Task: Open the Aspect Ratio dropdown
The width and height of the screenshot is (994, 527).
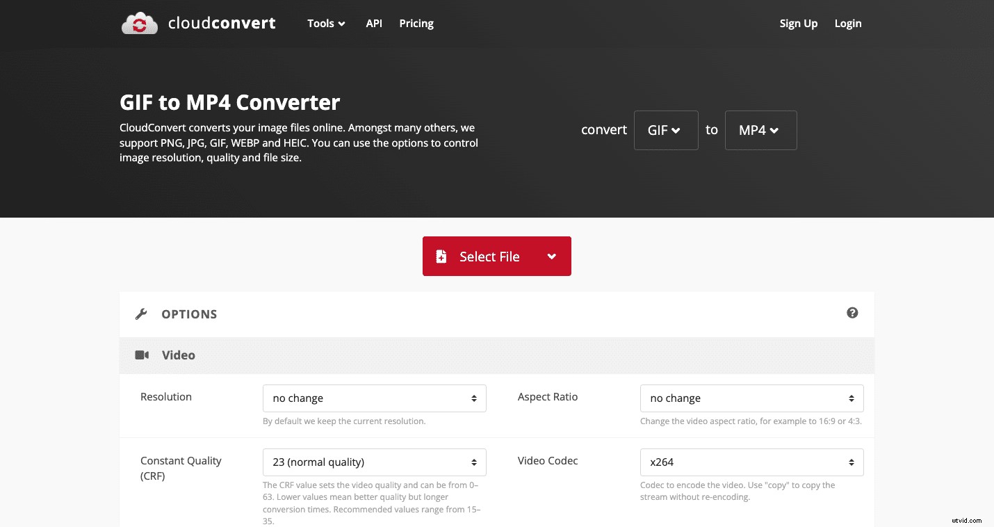Action: (x=751, y=398)
